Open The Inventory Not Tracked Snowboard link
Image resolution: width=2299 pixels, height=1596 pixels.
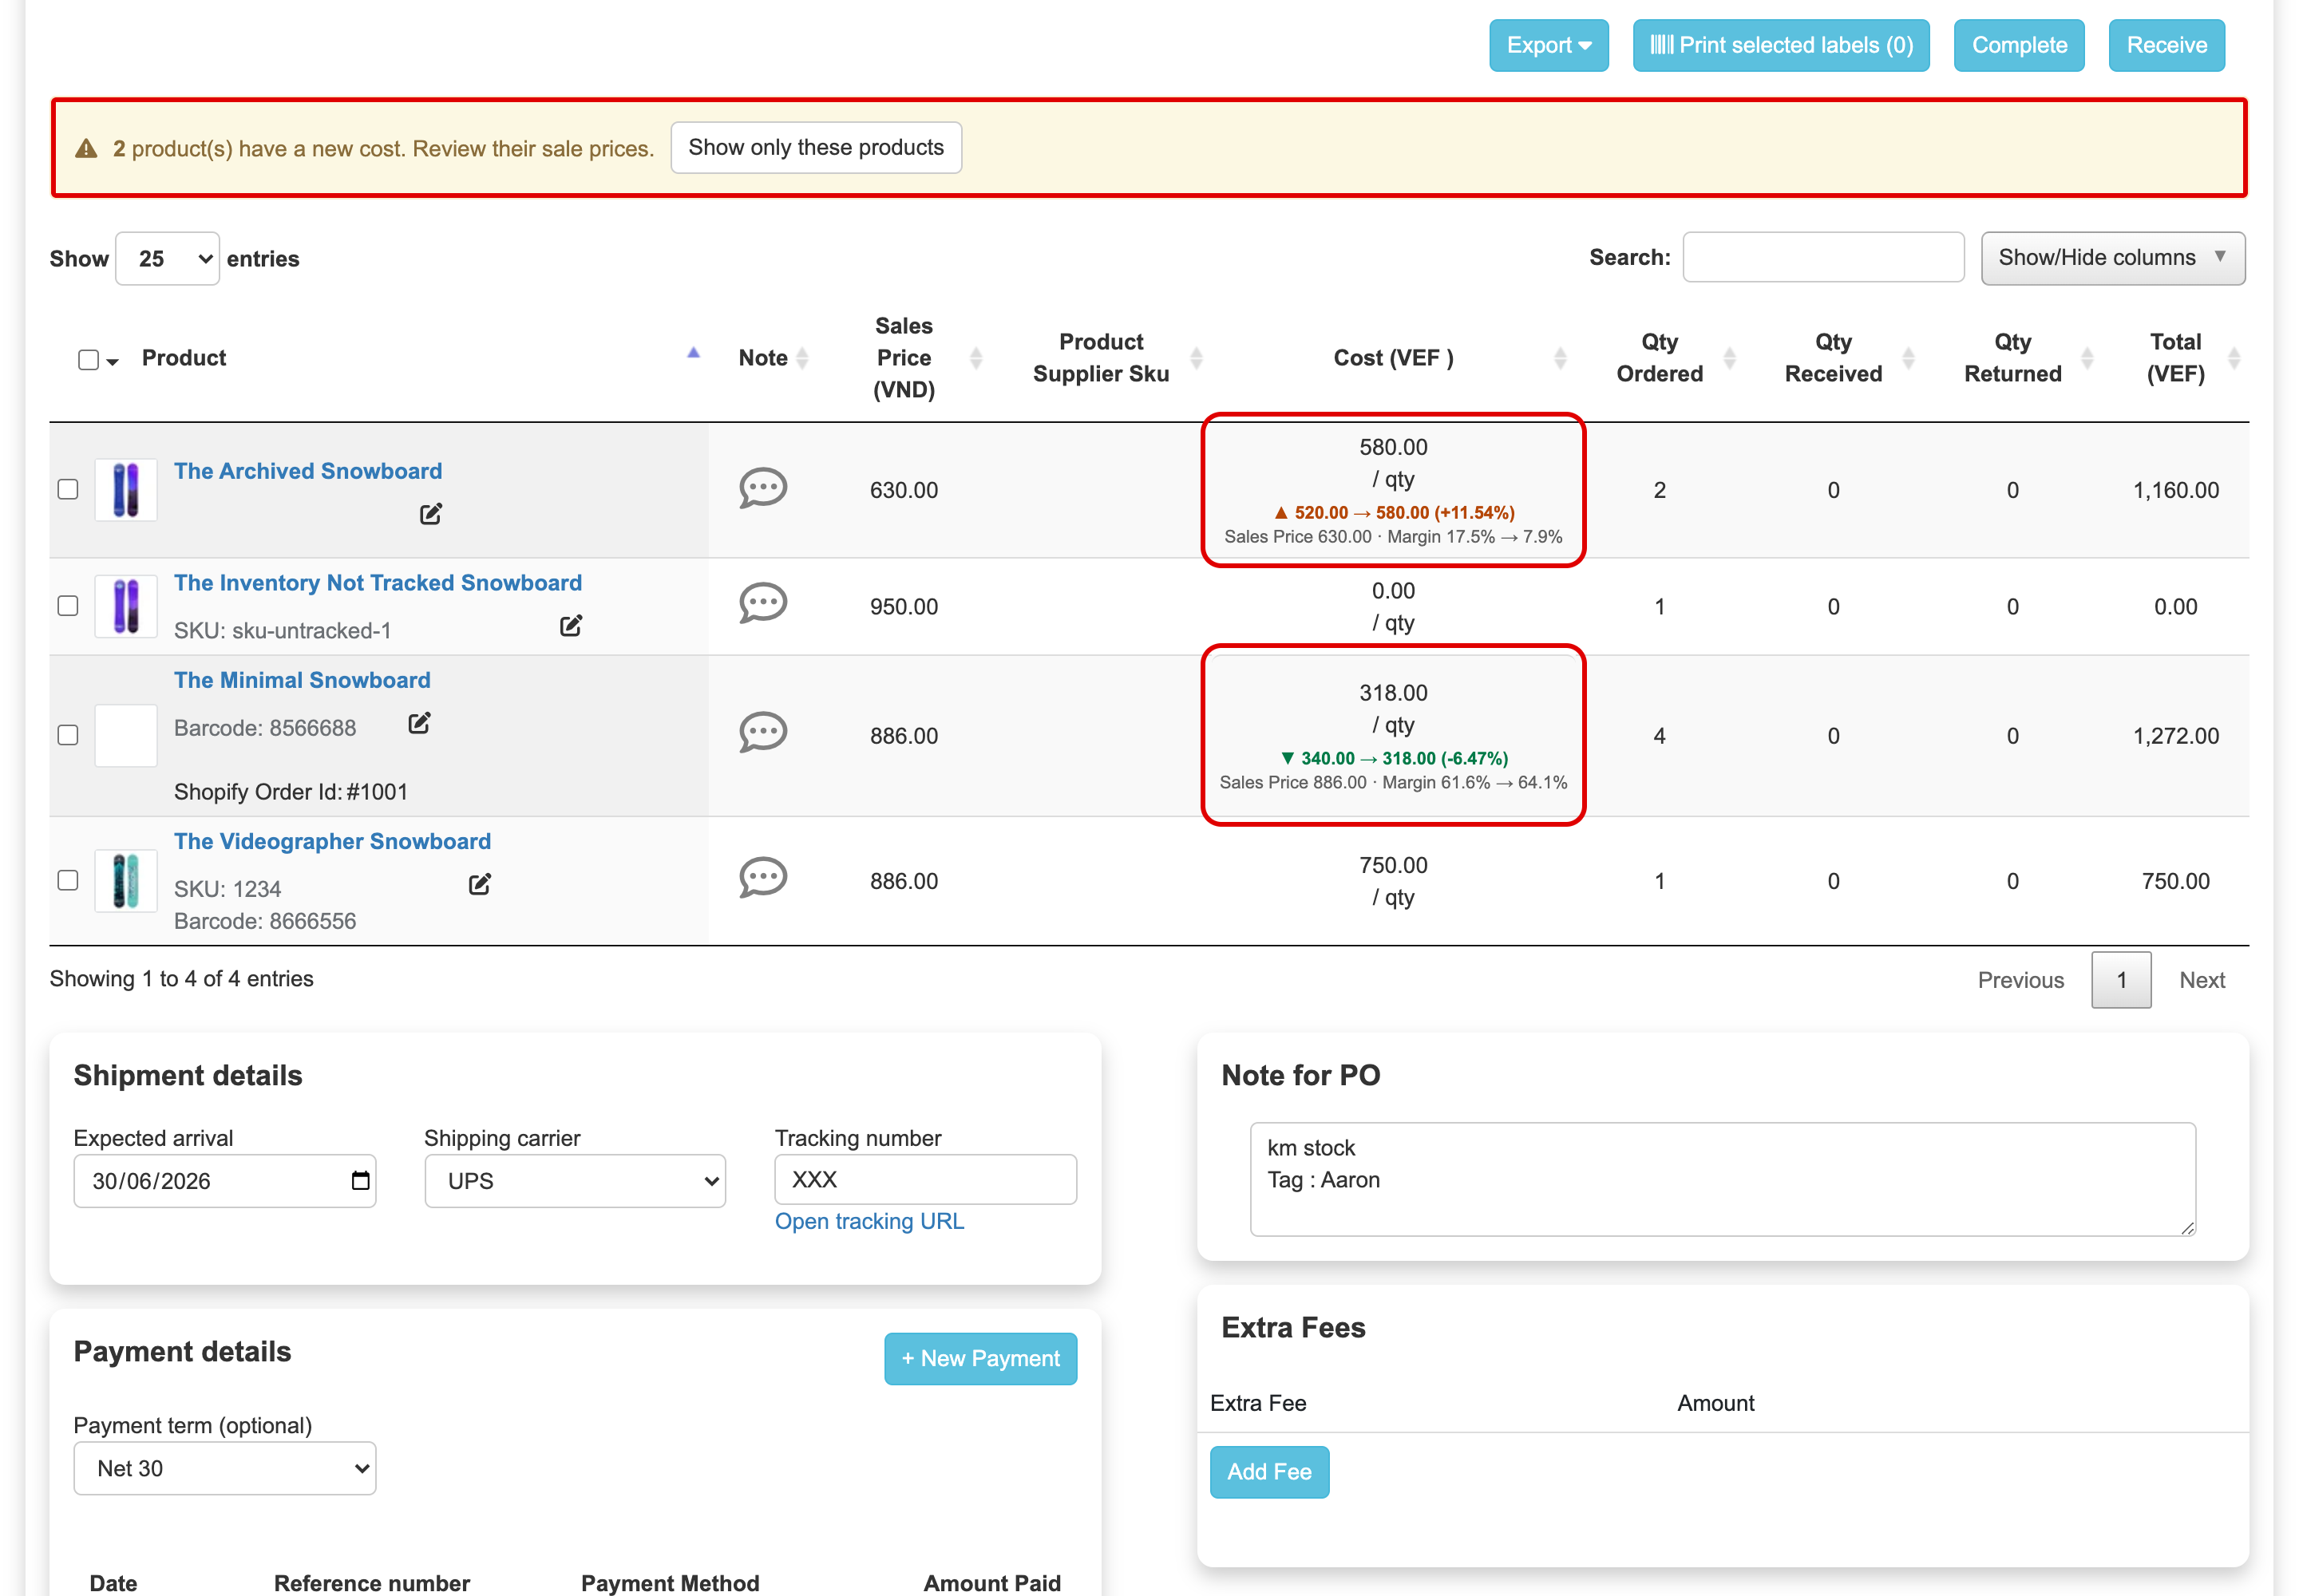click(x=377, y=583)
